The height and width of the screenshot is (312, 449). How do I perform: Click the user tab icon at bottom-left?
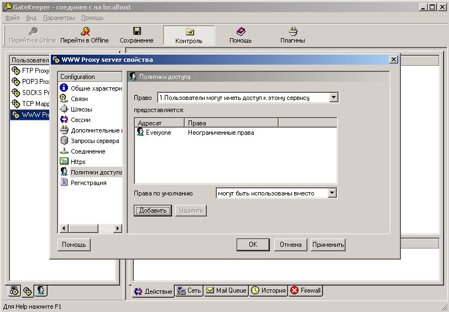[41, 291]
